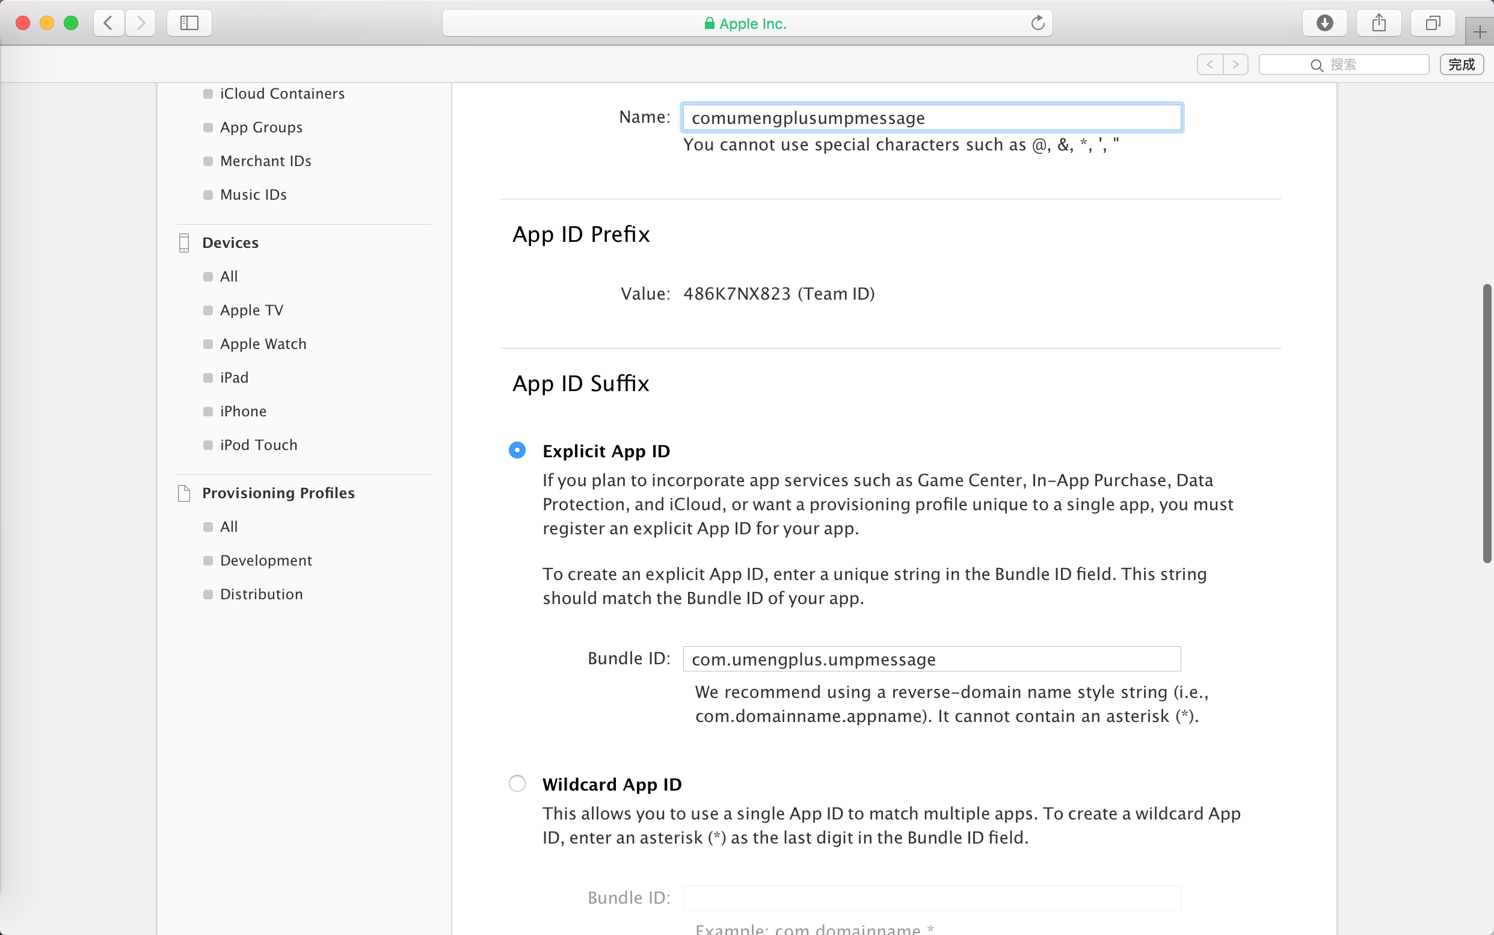
Task: Show iPod Touch devices
Action: [259, 445]
